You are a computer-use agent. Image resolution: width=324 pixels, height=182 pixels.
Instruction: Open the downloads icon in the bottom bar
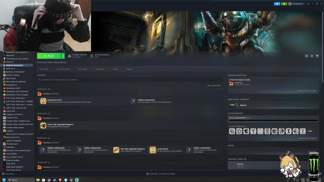[x=148, y=174]
